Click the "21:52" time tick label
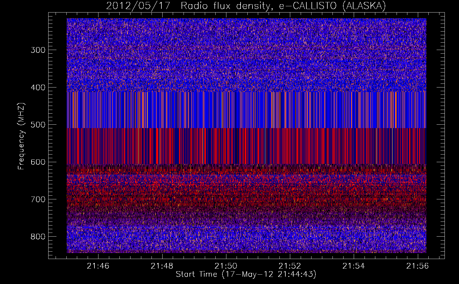The image size is (459, 284). (290, 266)
